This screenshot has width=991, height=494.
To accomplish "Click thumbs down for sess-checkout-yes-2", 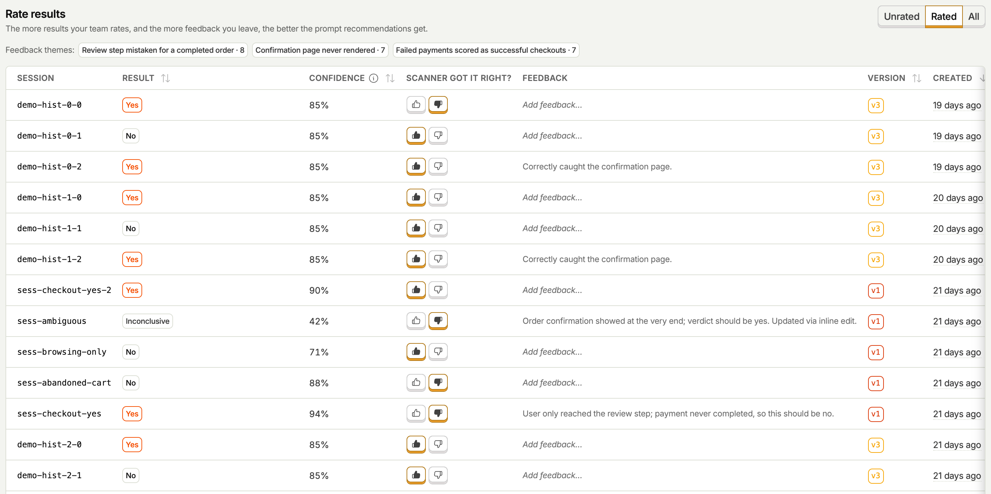I will [x=438, y=290].
